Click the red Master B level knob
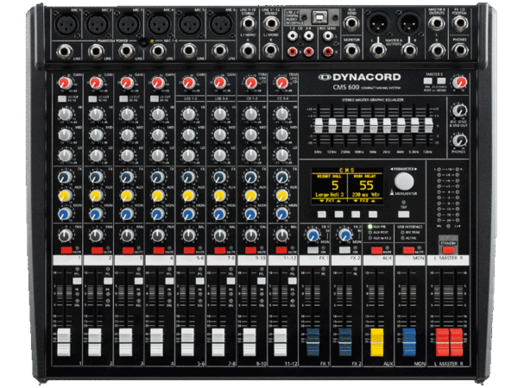518x388 pixels. coord(459,82)
